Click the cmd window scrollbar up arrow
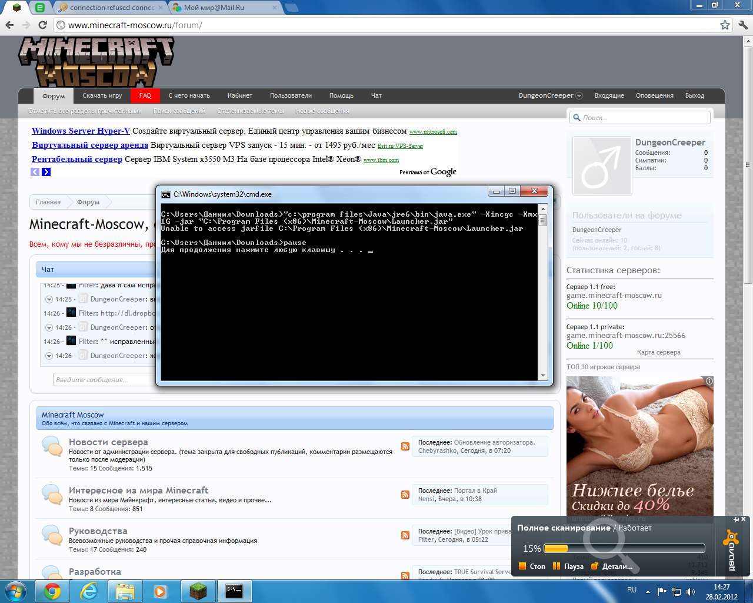 pyautogui.click(x=543, y=208)
